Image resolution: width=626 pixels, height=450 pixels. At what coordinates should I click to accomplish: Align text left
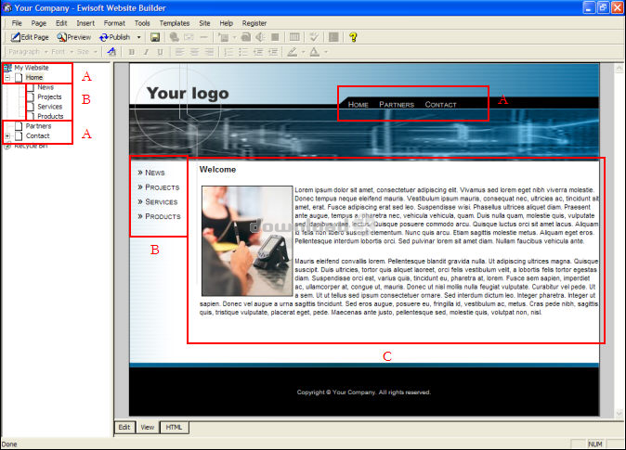pos(179,52)
